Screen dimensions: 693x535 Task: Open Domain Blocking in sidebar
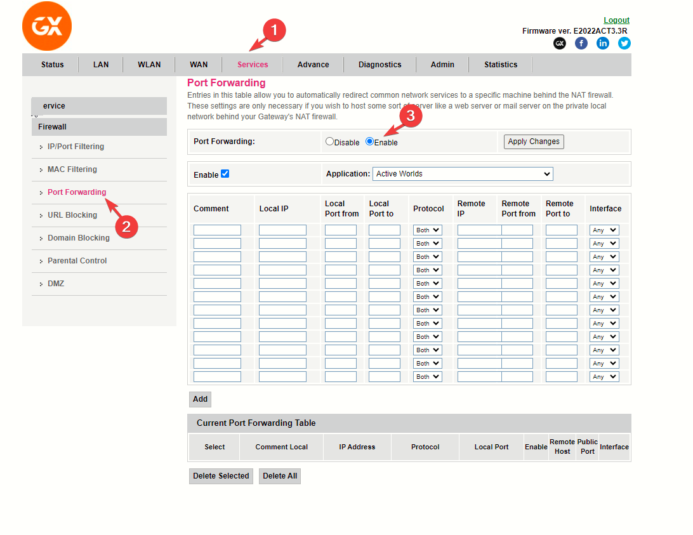pyautogui.click(x=78, y=238)
